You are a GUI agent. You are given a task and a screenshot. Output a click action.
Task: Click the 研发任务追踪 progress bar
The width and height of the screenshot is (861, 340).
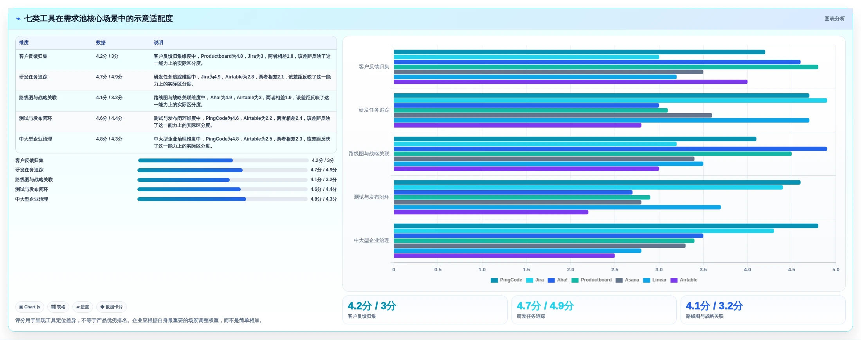click(x=222, y=170)
